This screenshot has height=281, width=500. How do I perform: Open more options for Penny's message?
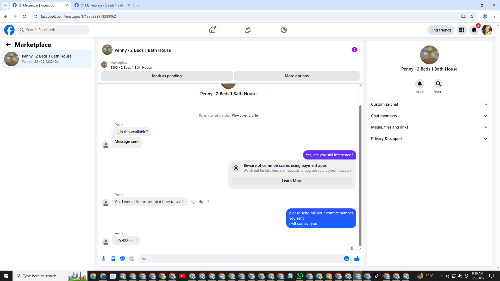click(208, 202)
